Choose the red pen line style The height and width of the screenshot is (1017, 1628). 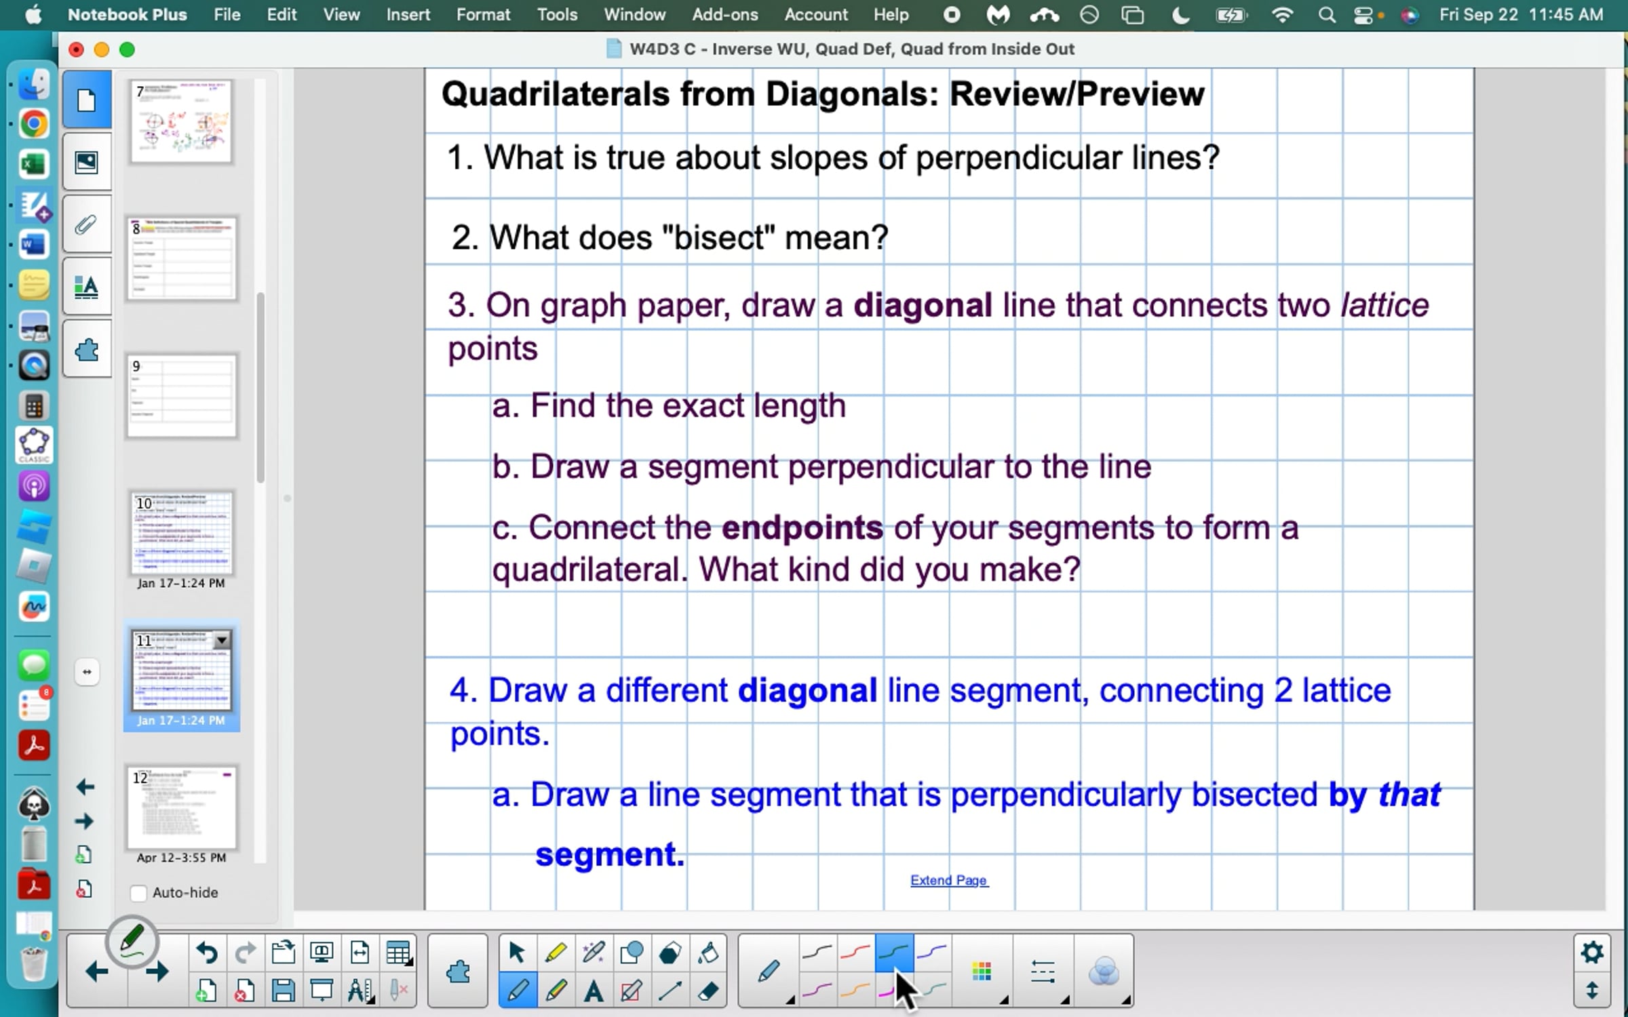pyautogui.click(x=855, y=953)
